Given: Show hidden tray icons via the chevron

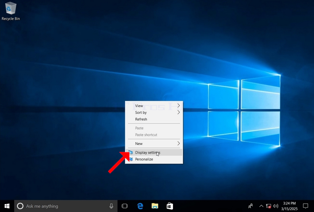Looking at the screenshot, I should click(x=261, y=206).
